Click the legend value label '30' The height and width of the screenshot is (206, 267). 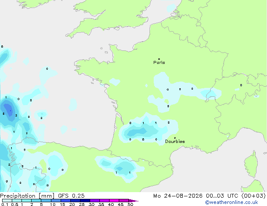pos(91,204)
